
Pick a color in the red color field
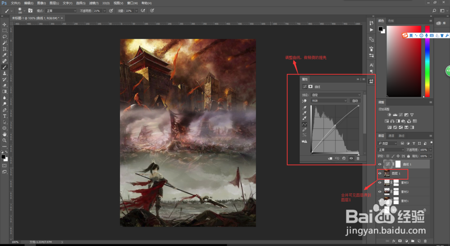coord(404,61)
